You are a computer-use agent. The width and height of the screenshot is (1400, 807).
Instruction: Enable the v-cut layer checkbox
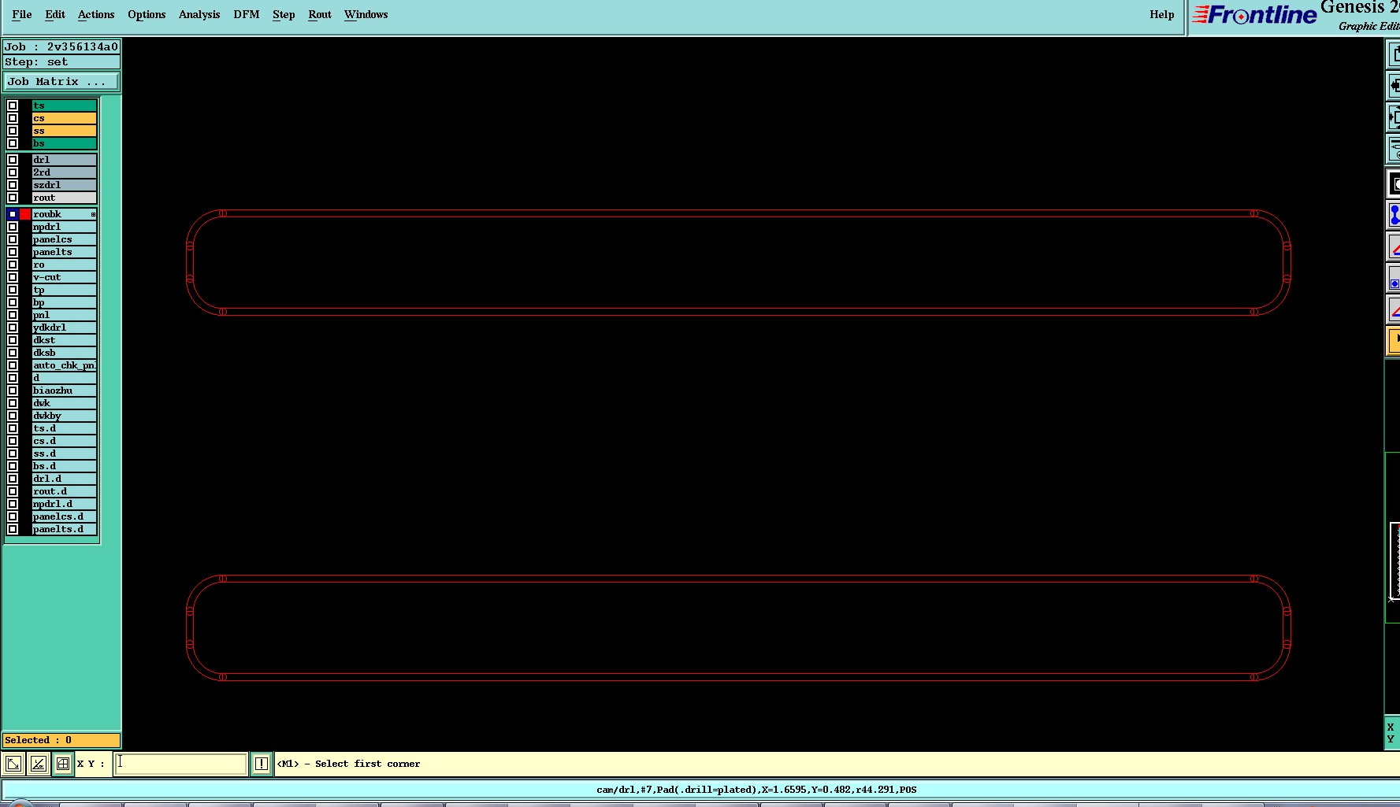pyautogui.click(x=13, y=277)
